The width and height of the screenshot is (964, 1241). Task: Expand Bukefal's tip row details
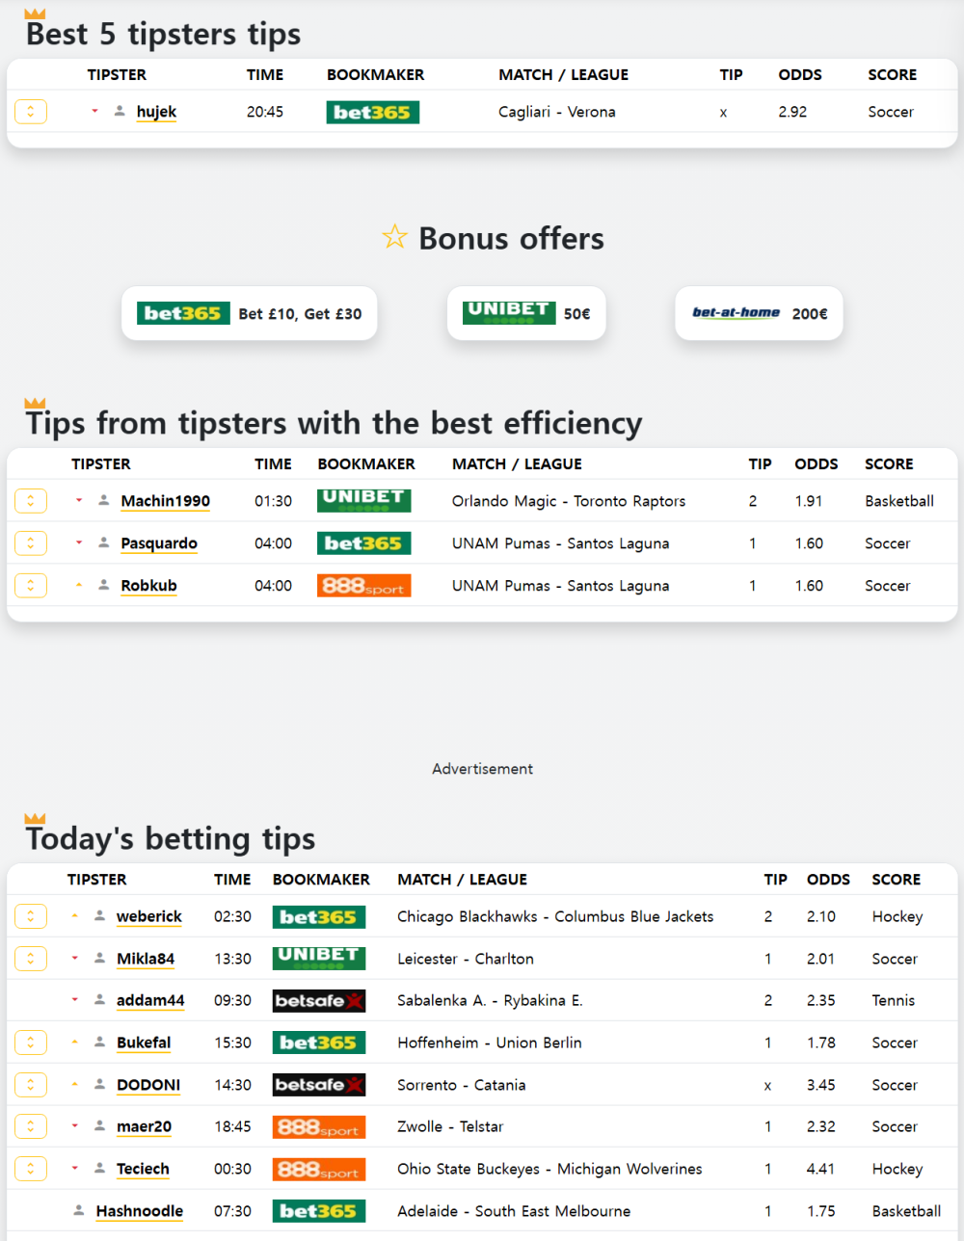click(31, 1043)
